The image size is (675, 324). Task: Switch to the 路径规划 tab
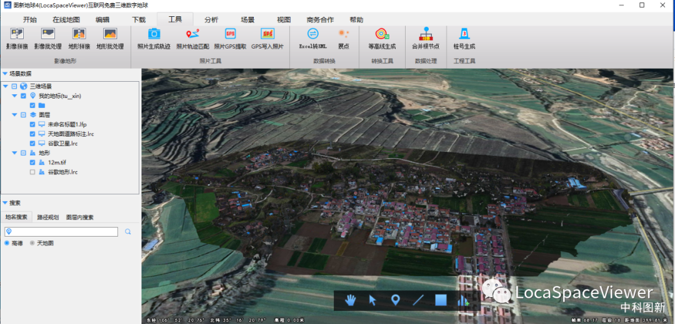47,217
